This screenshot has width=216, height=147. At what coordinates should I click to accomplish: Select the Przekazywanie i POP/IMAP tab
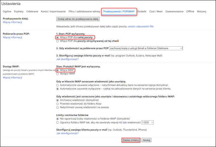119,11
